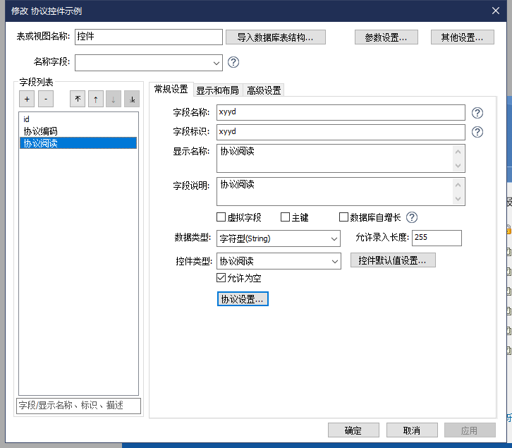Move field to bottom arrow icon
Image resolution: width=512 pixels, height=448 pixels.
click(132, 99)
